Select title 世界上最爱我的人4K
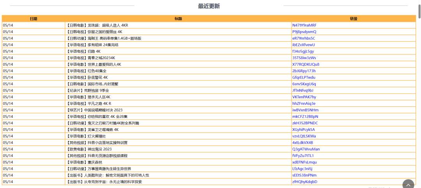The width and height of the screenshot is (421, 188). click(104, 64)
